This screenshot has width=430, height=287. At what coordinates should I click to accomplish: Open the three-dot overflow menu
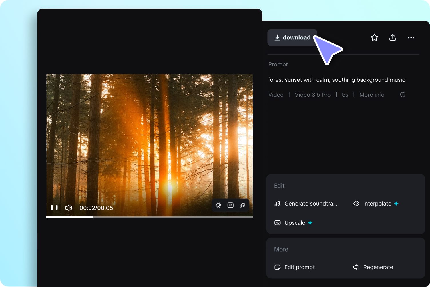[411, 37]
